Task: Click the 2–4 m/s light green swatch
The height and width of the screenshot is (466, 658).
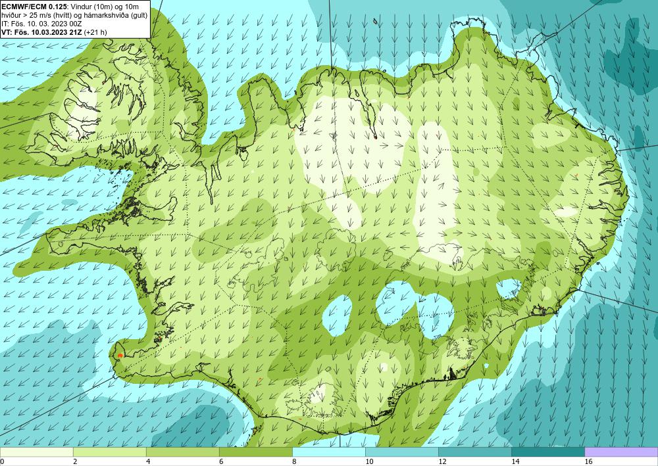Action: pyautogui.click(x=109, y=452)
